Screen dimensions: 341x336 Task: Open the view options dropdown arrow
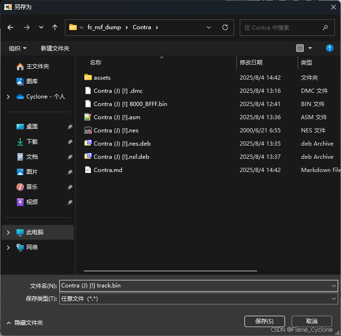[x=310, y=48]
